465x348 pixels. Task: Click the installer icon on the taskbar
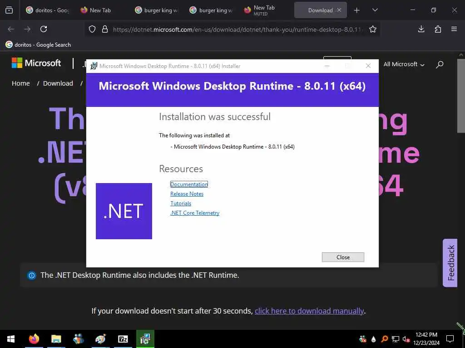coord(145,339)
